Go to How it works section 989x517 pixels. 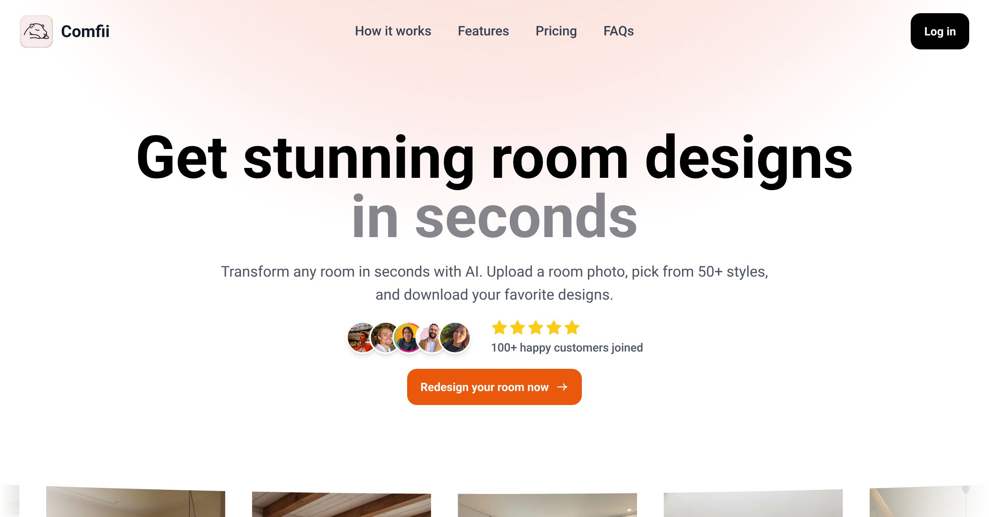[x=393, y=31]
